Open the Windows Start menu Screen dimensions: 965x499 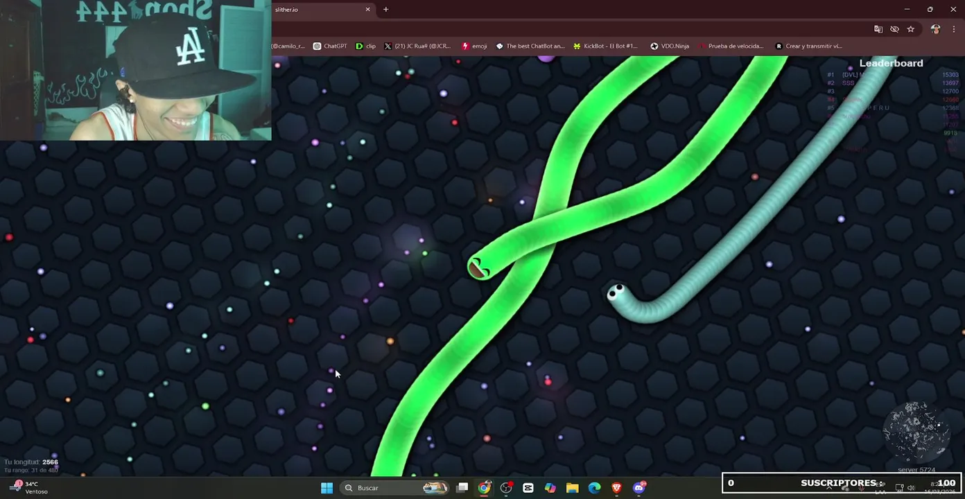(x=327, y=488)
